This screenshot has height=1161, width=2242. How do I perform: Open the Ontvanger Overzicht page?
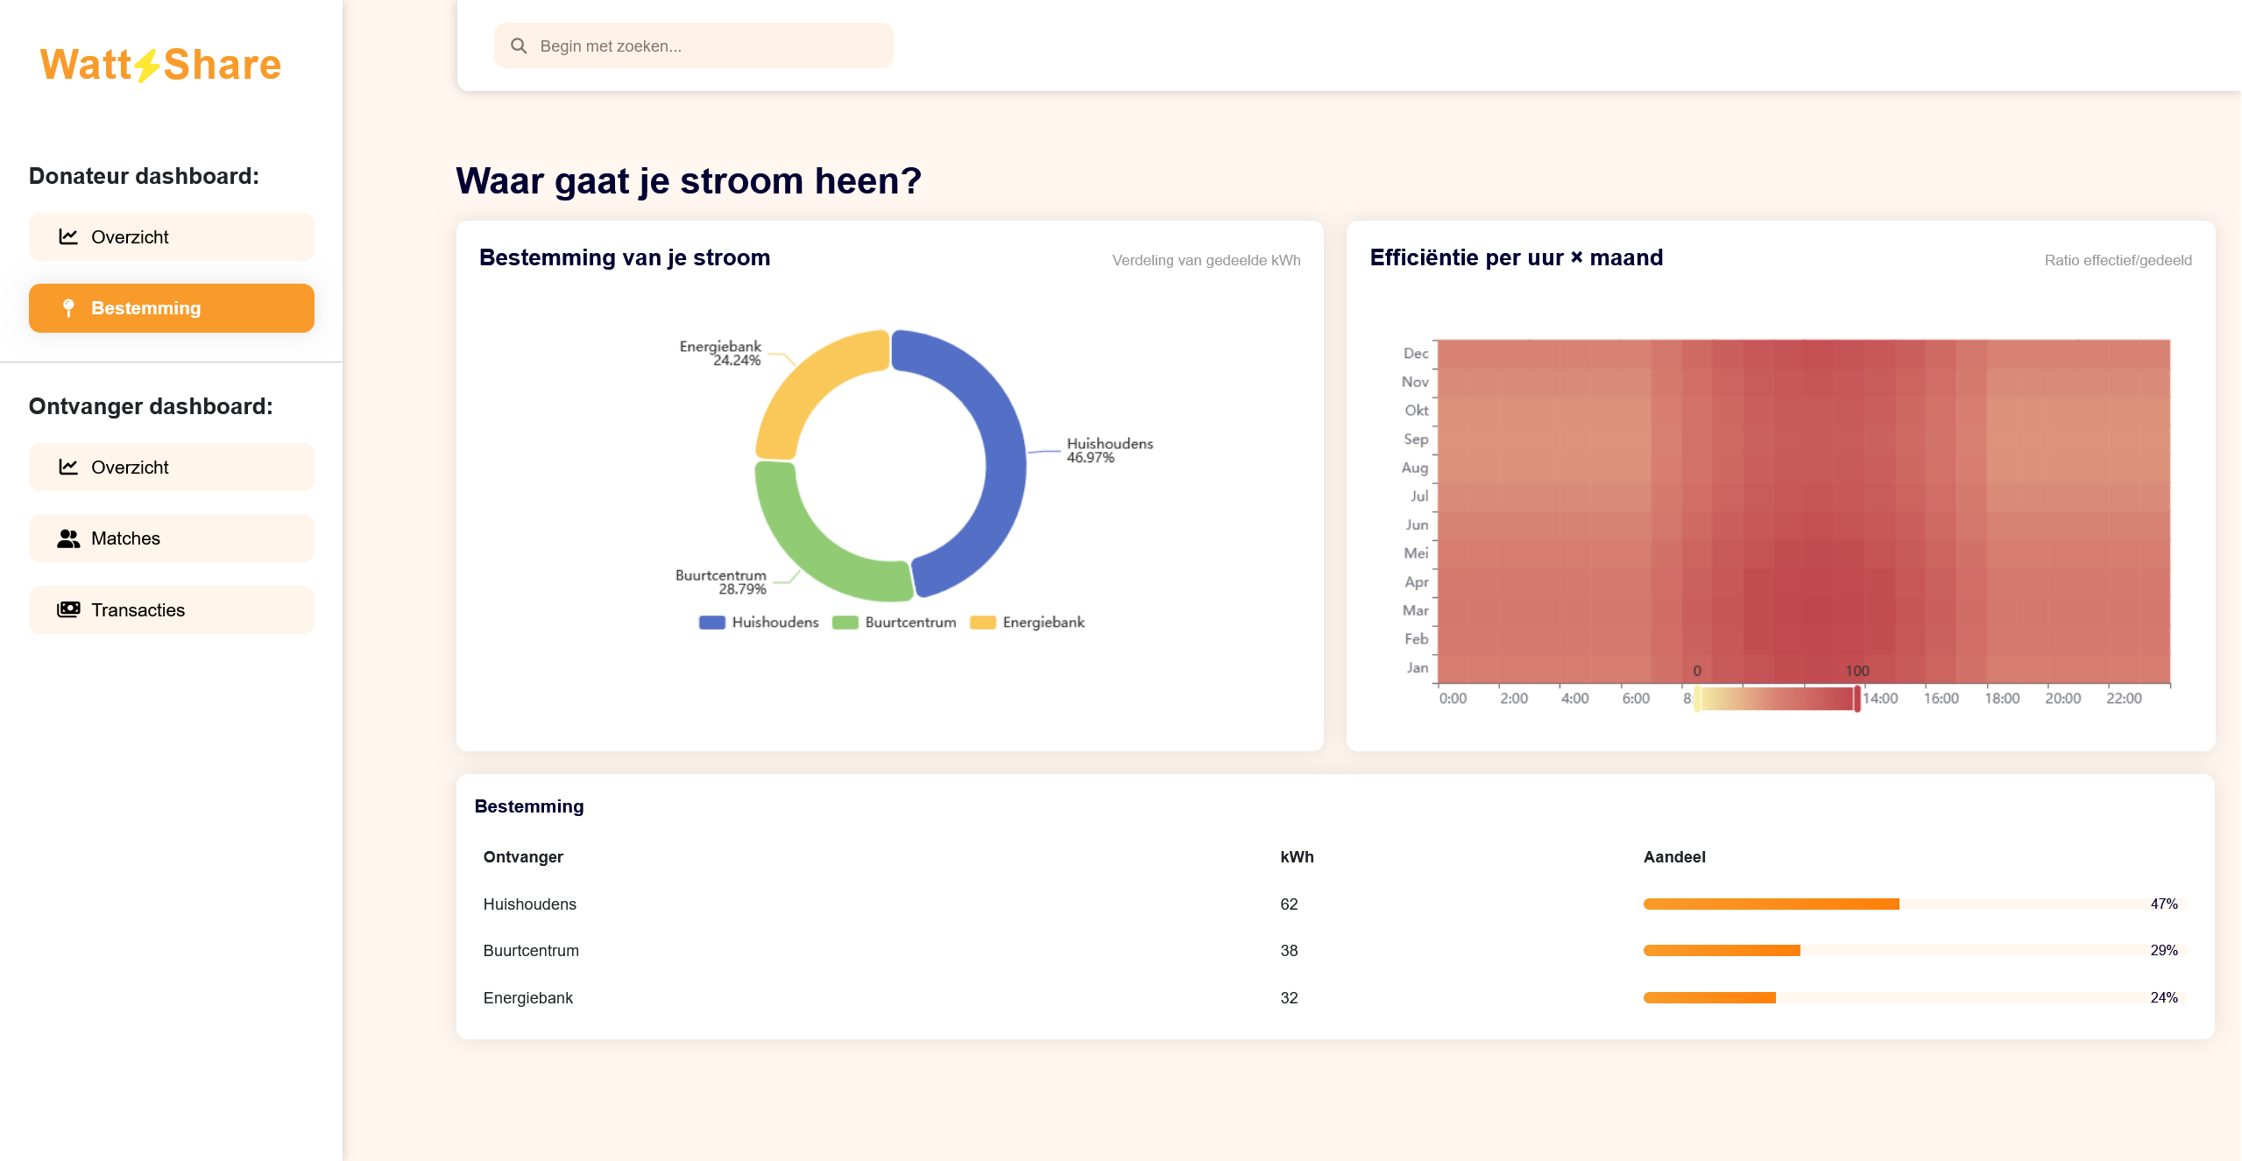point(172,467)
